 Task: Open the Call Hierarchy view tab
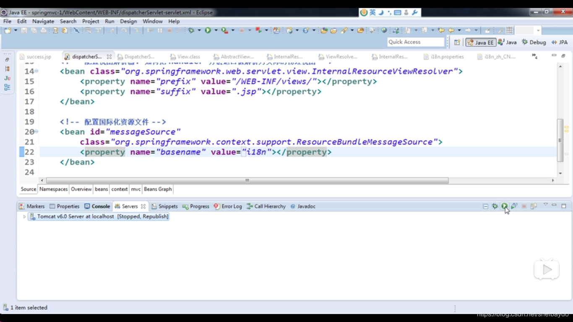coord(266,206)
